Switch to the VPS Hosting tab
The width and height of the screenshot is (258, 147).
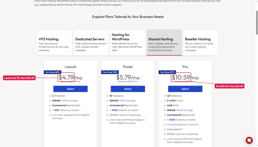click(x=55, y=43)
